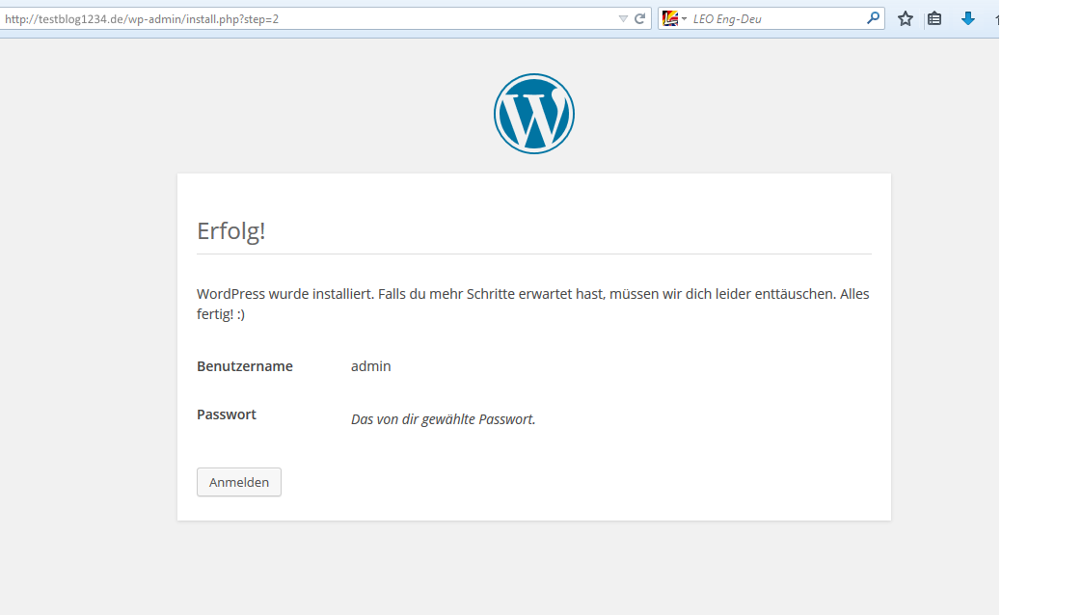Click the Anmelden button
Viewport: 1082px width, 615px height.
239,482
